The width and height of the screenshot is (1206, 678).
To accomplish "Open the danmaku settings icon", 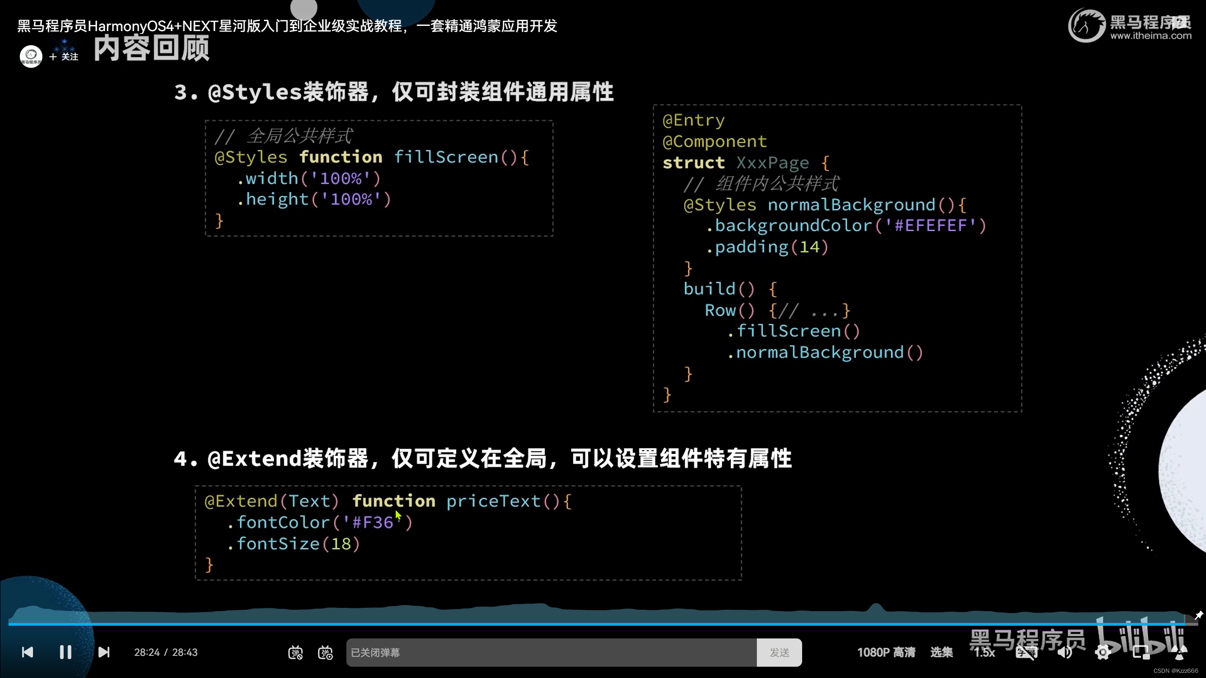I will (325, 653).
